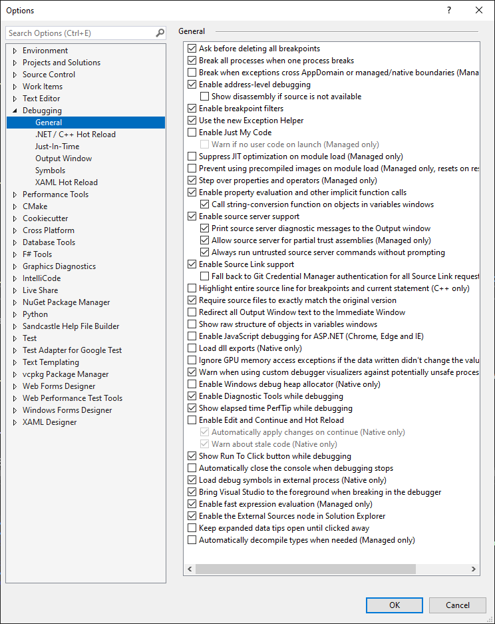Click the search magnifier icon in Search Options
This screenshot has width=495, height=624.
tap(160, 33)
